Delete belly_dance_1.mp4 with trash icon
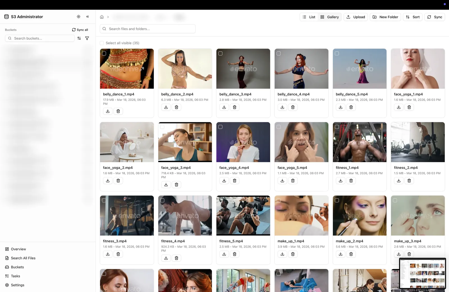Image resolution: width=449 pixels, height=292 pixels. click(x=118, y=111)
